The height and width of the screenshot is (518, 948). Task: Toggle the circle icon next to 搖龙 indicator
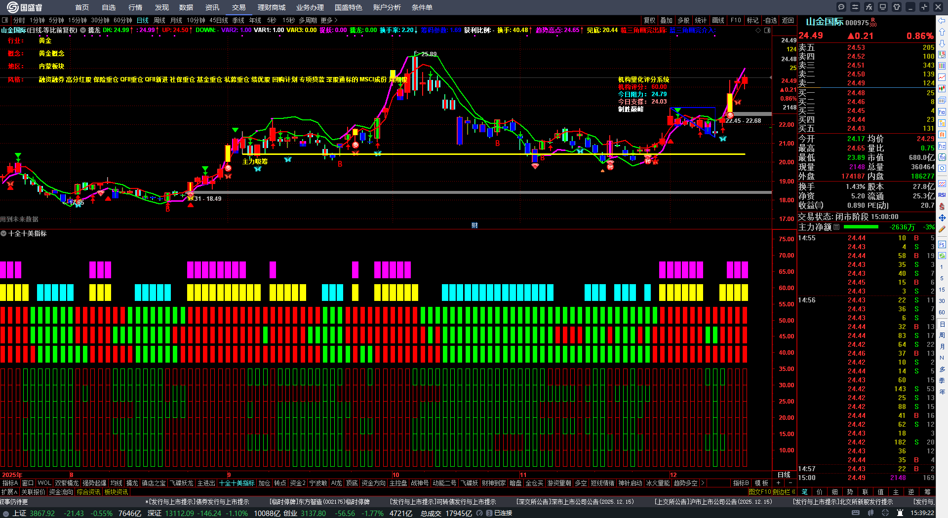point(83,30)
